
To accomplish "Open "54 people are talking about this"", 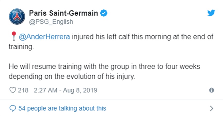I will click(x=62, y=108).
